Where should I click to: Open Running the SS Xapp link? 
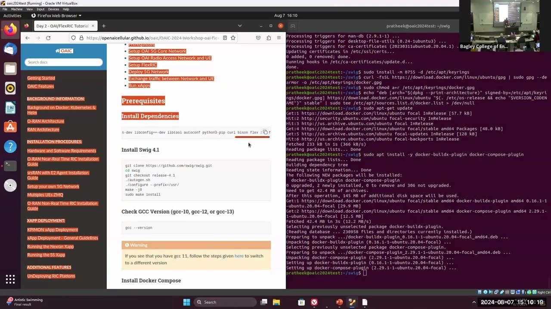click(x=46, y=255)
